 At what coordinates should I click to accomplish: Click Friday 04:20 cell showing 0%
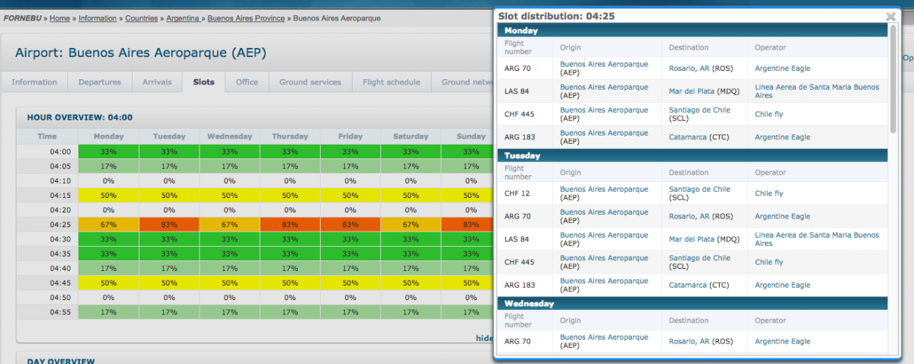350,210
